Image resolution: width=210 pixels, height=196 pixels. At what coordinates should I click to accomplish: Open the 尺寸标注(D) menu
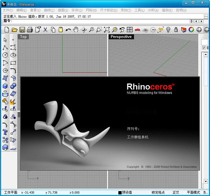(x=110, y=10)
